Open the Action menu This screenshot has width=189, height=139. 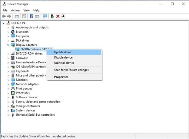coord(15,10)
